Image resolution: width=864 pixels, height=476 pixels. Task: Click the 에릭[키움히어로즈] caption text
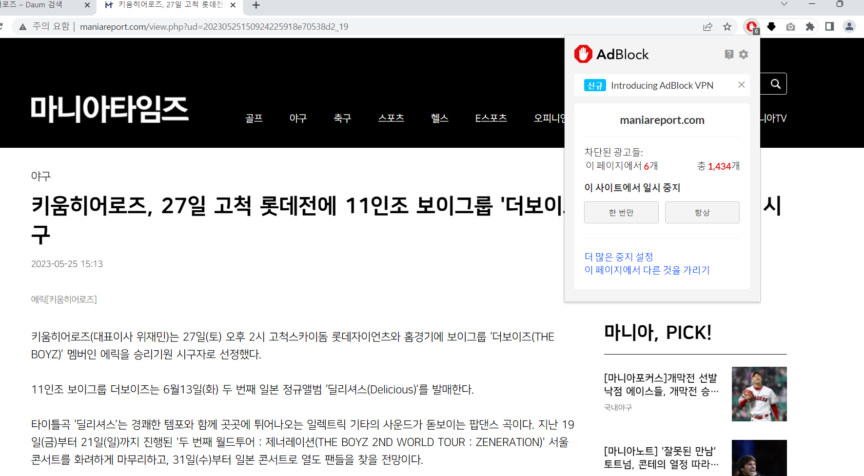click(64, 299)
